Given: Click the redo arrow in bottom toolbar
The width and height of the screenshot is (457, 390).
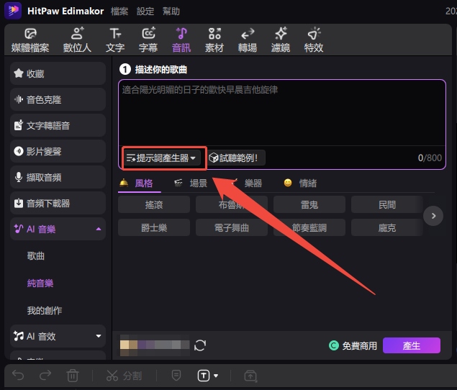Looking at the screenshot, I should [45, 376].
